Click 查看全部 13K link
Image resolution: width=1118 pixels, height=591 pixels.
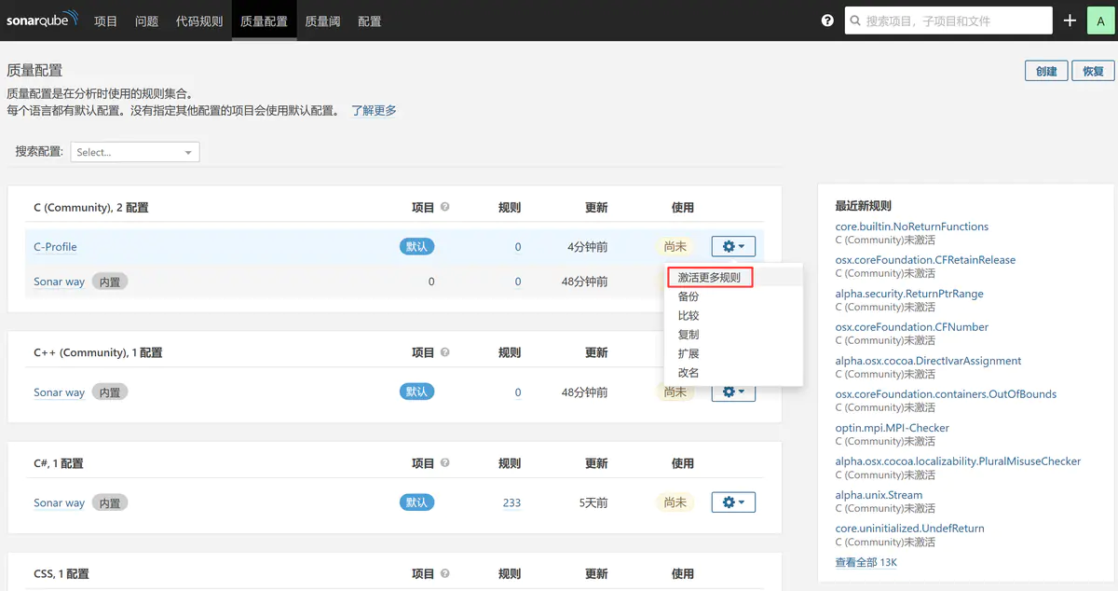(866, 562)
